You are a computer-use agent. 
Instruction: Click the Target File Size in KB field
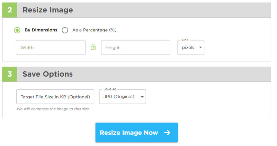click(55, 97)
